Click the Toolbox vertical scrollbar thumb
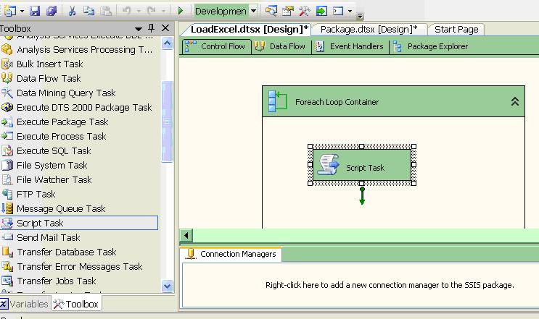 tap(167, 122)
